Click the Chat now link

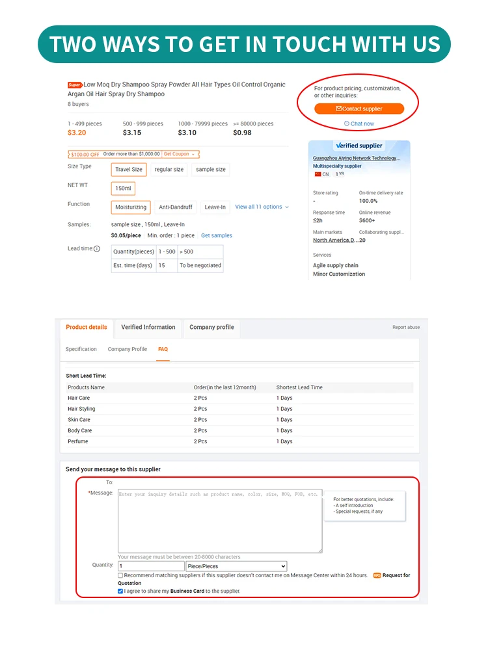(359, 123)
